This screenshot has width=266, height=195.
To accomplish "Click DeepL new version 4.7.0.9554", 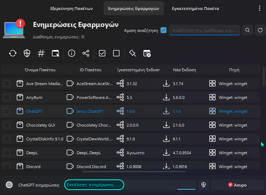I will [182, 153].
